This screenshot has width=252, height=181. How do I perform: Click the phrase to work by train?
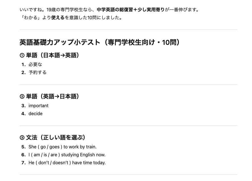tap(80, 147)
